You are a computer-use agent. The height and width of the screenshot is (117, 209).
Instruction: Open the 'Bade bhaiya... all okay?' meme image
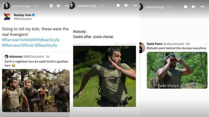[x=177, y=70]
